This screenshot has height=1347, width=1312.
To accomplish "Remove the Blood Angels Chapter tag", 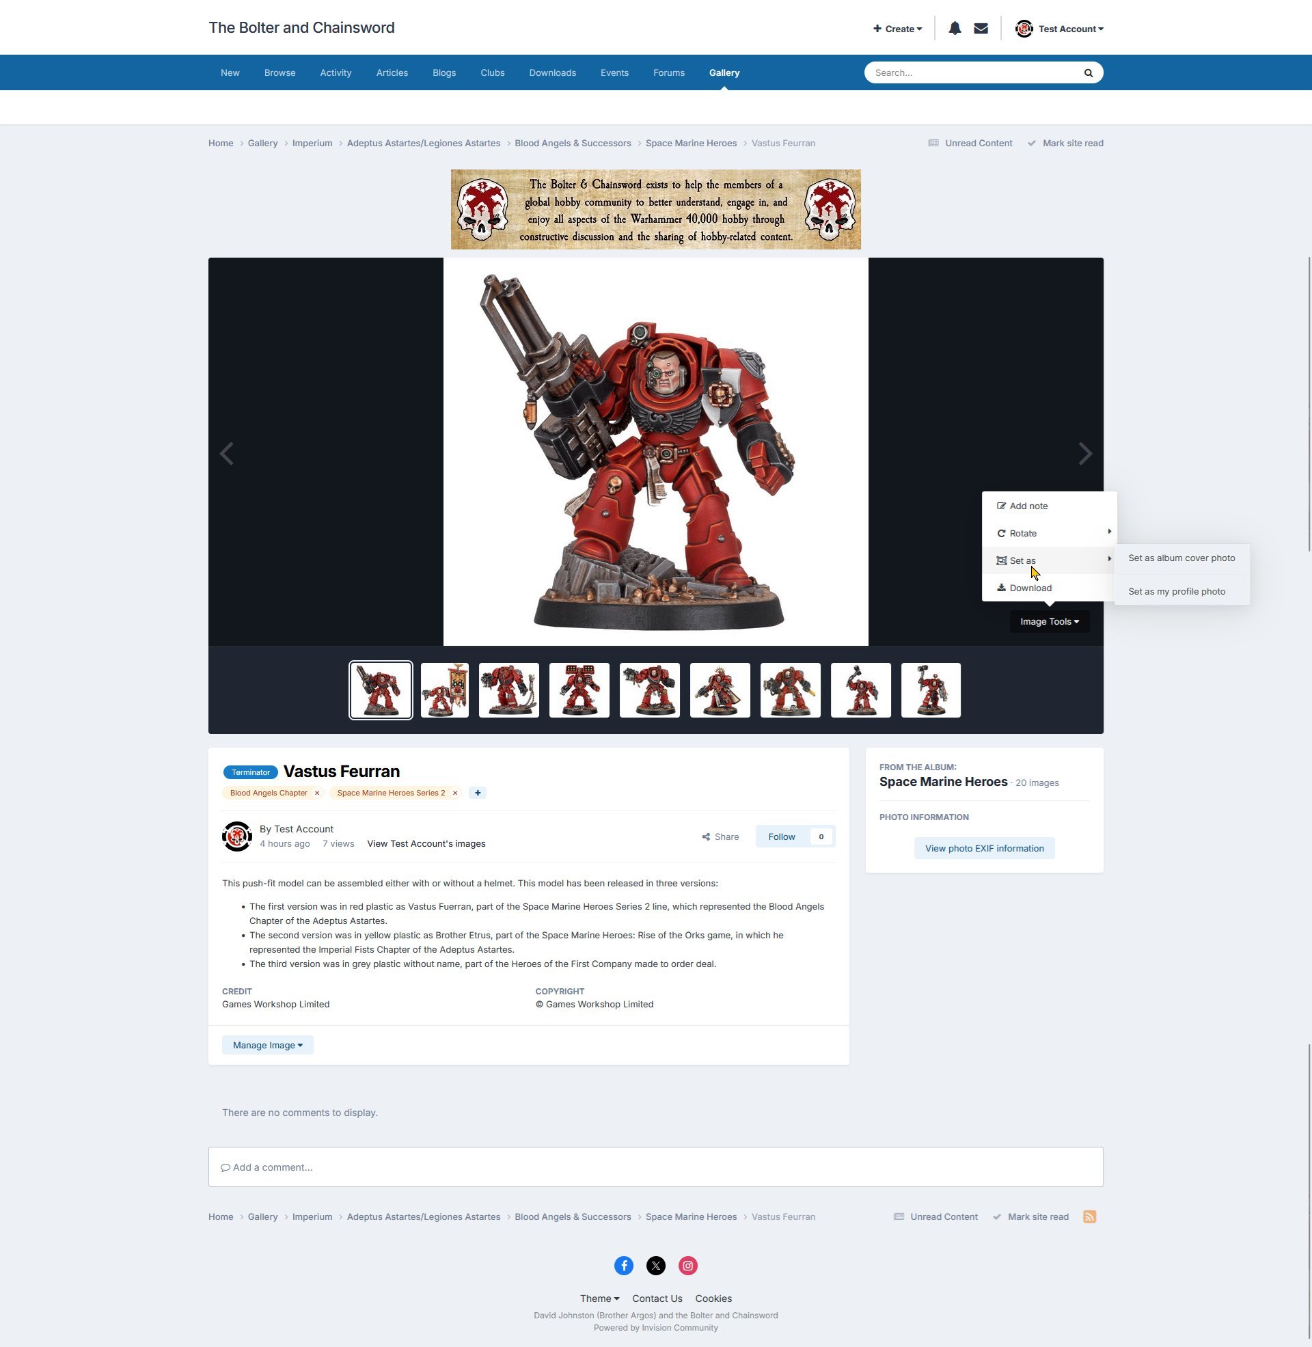I will pos(317,793).
